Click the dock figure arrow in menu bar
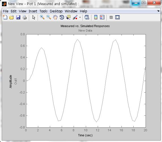Image resolution: width=162 pixels, height=142 pixels. [x=158, y=11]
